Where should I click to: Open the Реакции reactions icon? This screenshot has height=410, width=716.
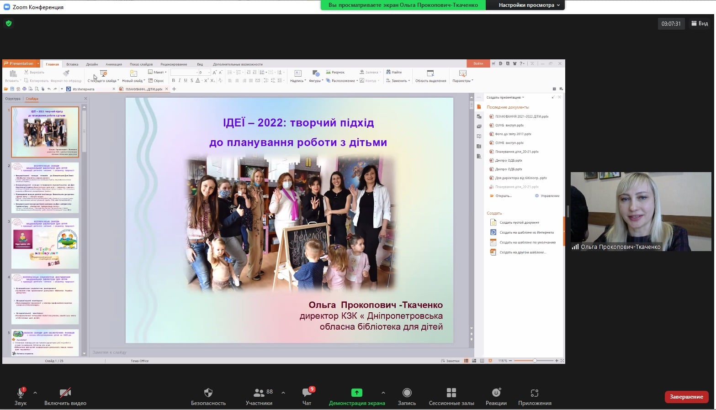coord(496,393)
